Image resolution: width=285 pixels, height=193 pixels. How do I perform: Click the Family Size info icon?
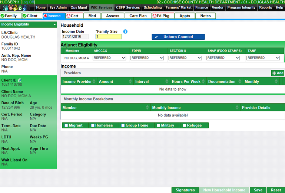click(125, 32)
